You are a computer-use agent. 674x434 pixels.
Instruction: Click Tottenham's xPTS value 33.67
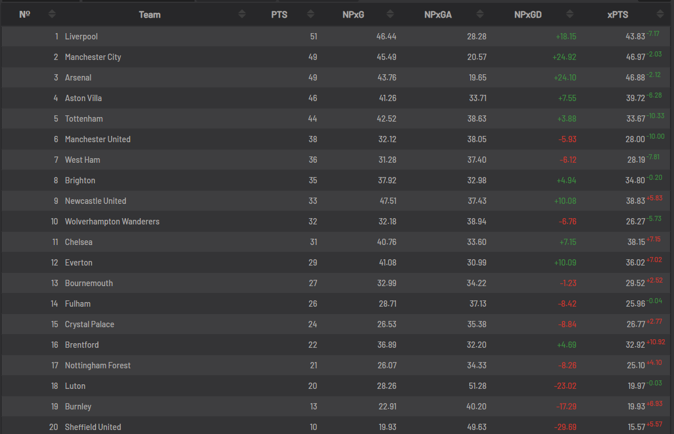pos(636,119)
